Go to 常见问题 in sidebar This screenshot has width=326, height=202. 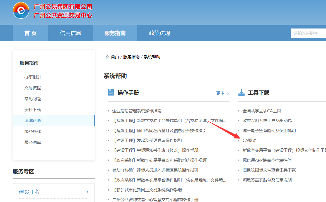pyautogui.click(x=33, y=99)
